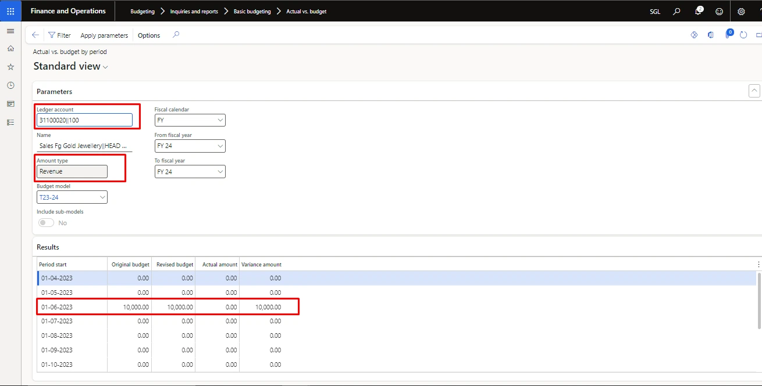Click Revised budget column header

pos(175,264)
